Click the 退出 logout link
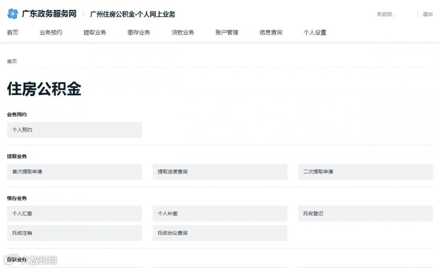The height and width of the screenshot is (268, 440). (428, 14)
